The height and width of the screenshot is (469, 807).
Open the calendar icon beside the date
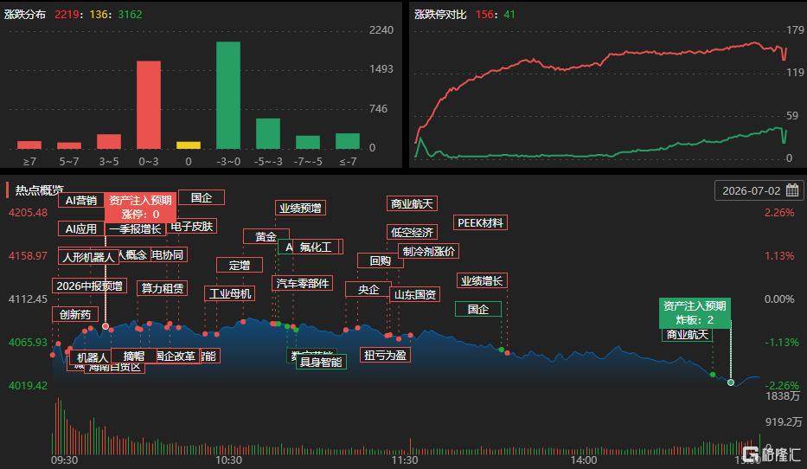pos(792,190)
